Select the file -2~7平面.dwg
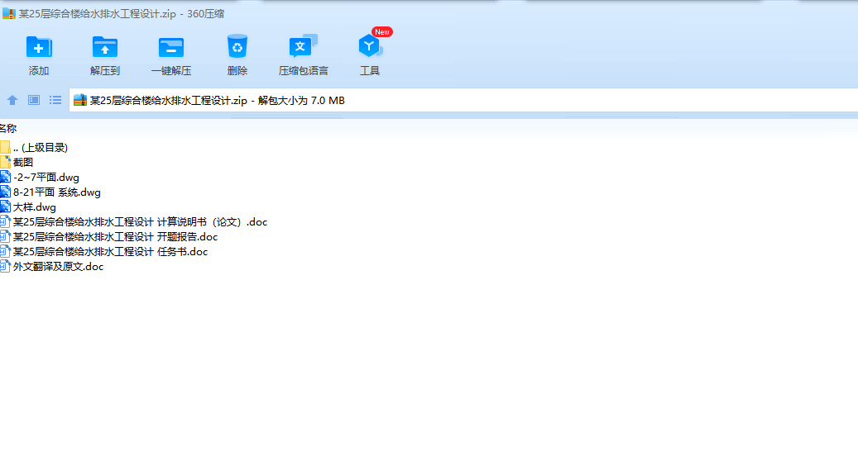Image resolution: width=858 pixels, height=451 pixels. (x=46, y=178)
